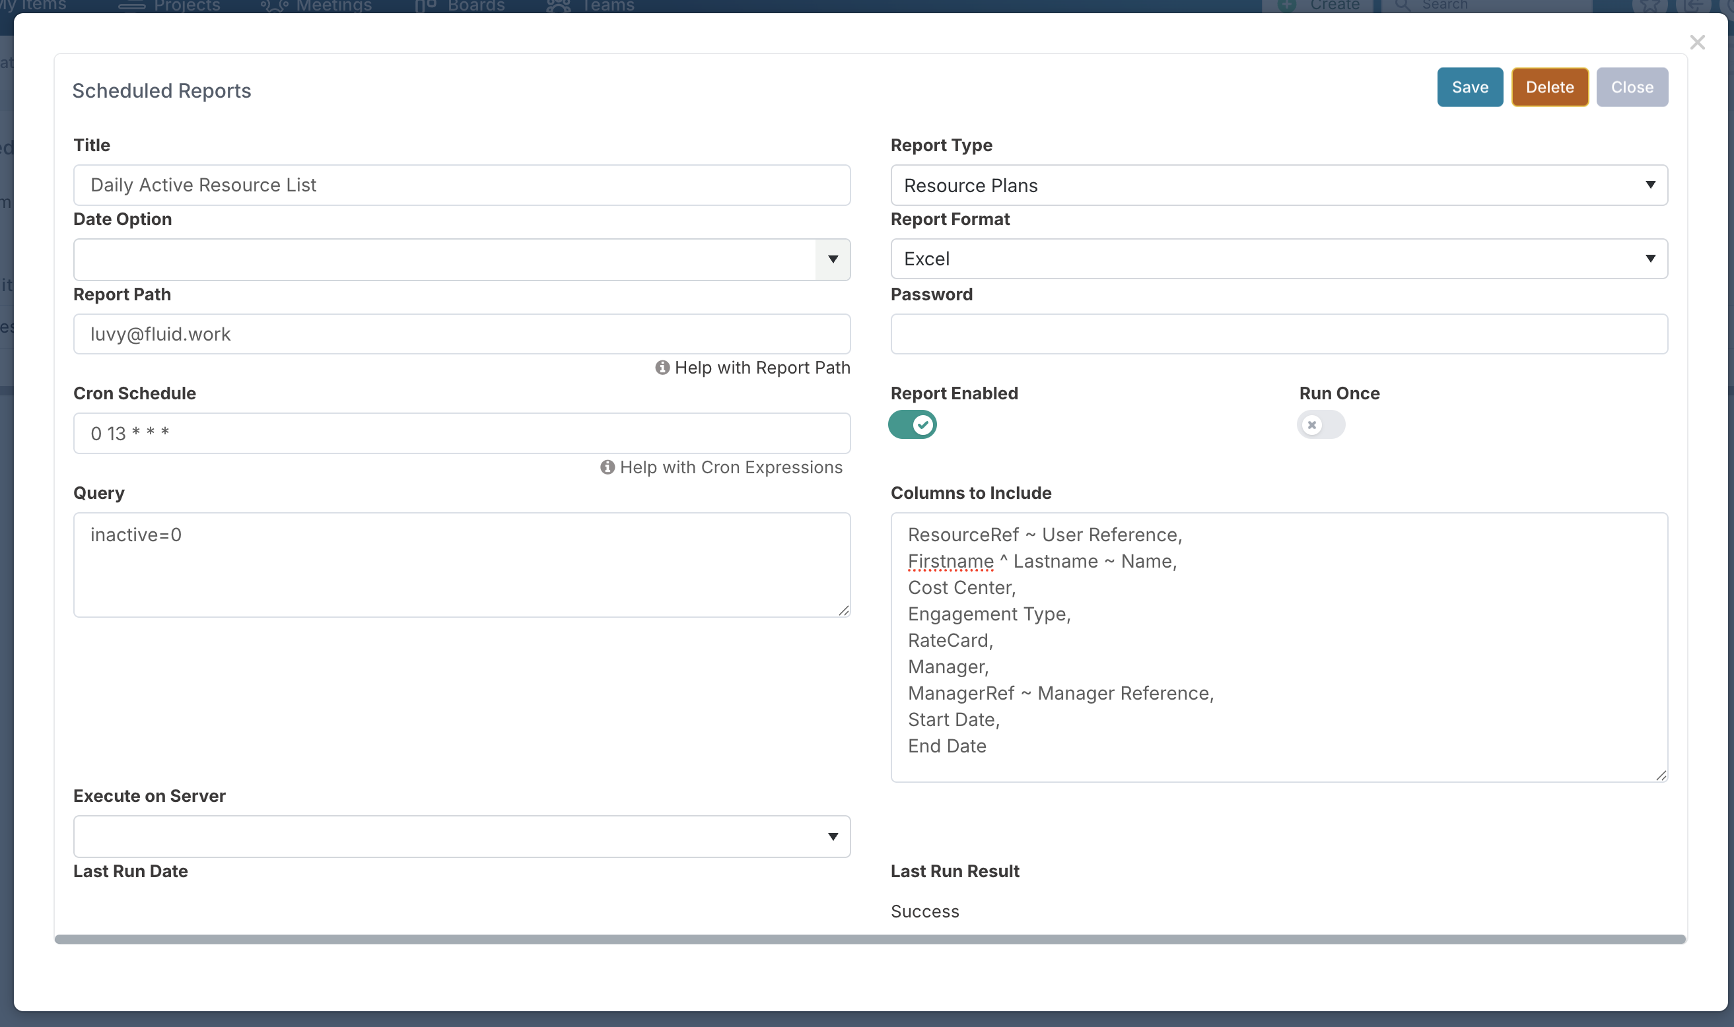Expand the Report Format Excel dropdown
Viewport: 1734px width, 1027px height.
(x=1278, y=259)
